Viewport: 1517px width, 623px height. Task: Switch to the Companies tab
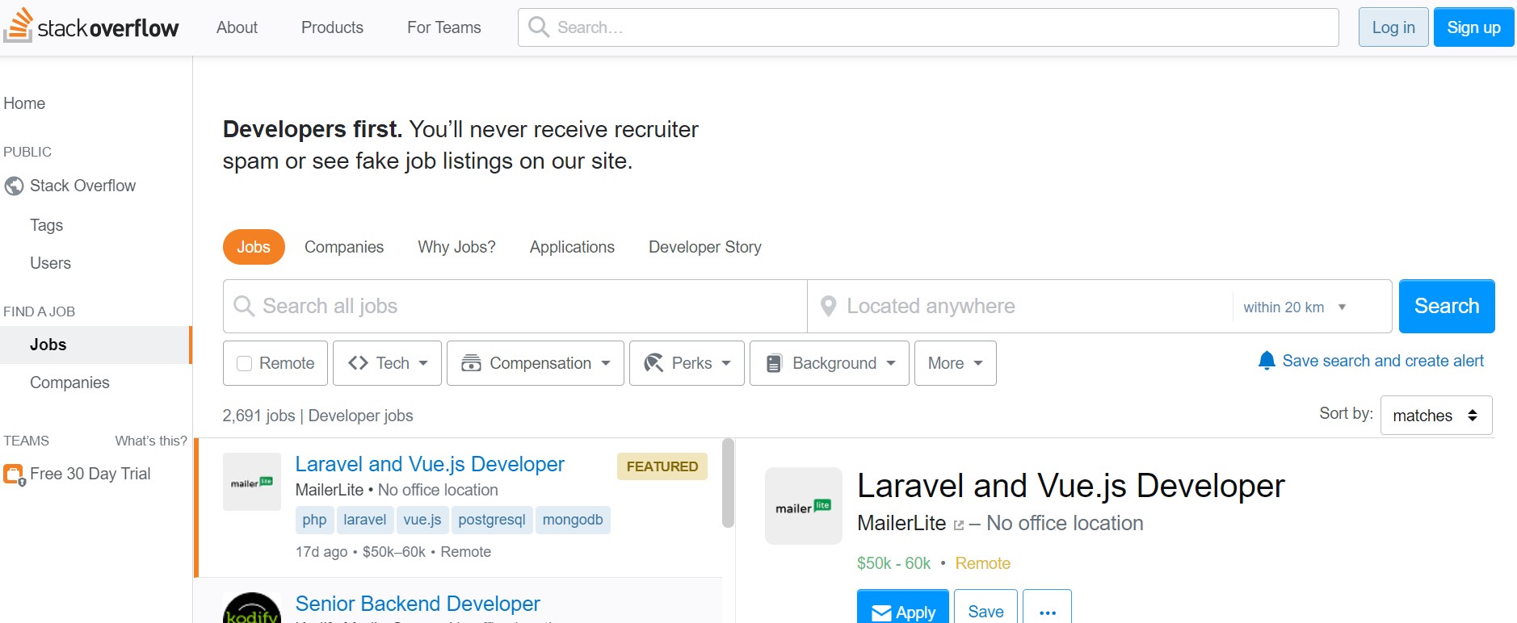coord(344,247)
